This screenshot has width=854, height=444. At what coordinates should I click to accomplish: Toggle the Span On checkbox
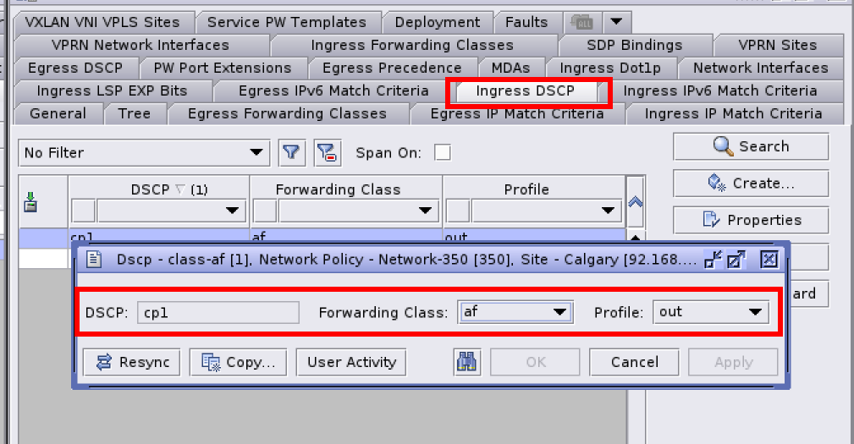[x=442, y=152]
